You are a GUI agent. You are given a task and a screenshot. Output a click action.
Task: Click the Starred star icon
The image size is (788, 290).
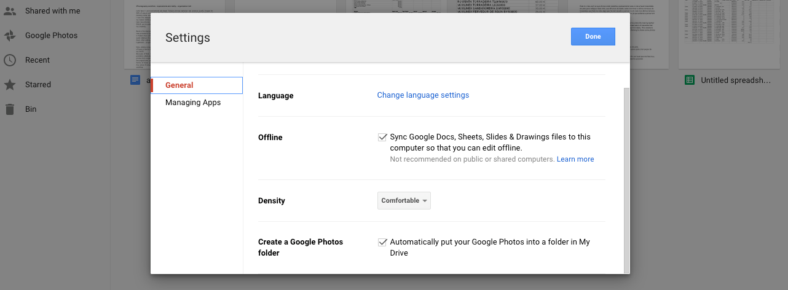(x=10, y=85)
